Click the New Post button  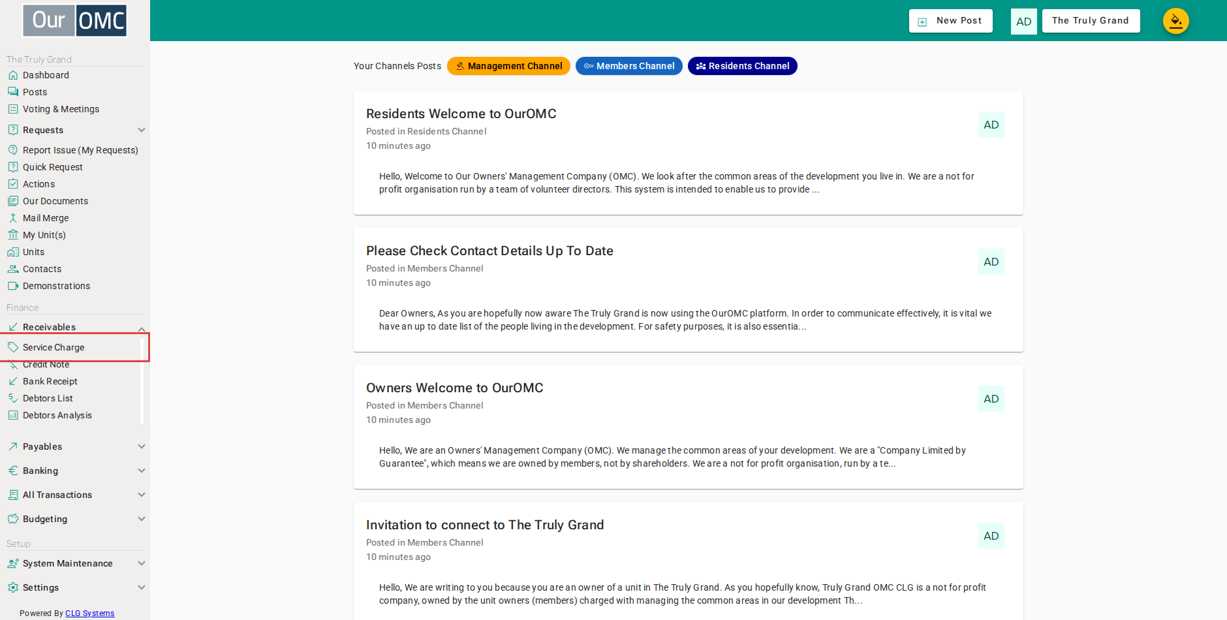click(950, 21)
